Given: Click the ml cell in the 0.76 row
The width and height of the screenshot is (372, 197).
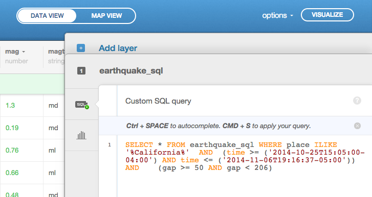Looking at the screenshot, I should (x=54, y=151).
